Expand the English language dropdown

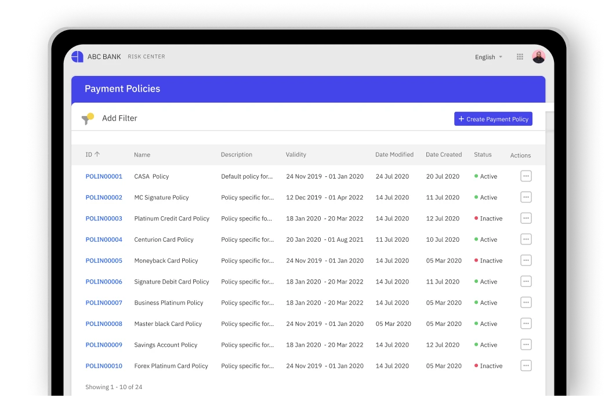[x=489, y=57]
